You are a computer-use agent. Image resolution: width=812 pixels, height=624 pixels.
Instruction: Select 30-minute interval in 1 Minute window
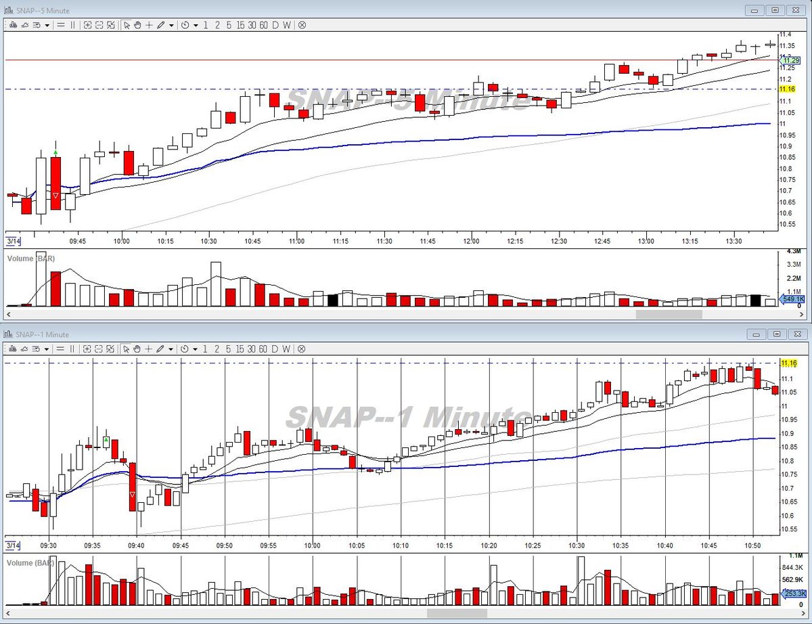252,349
